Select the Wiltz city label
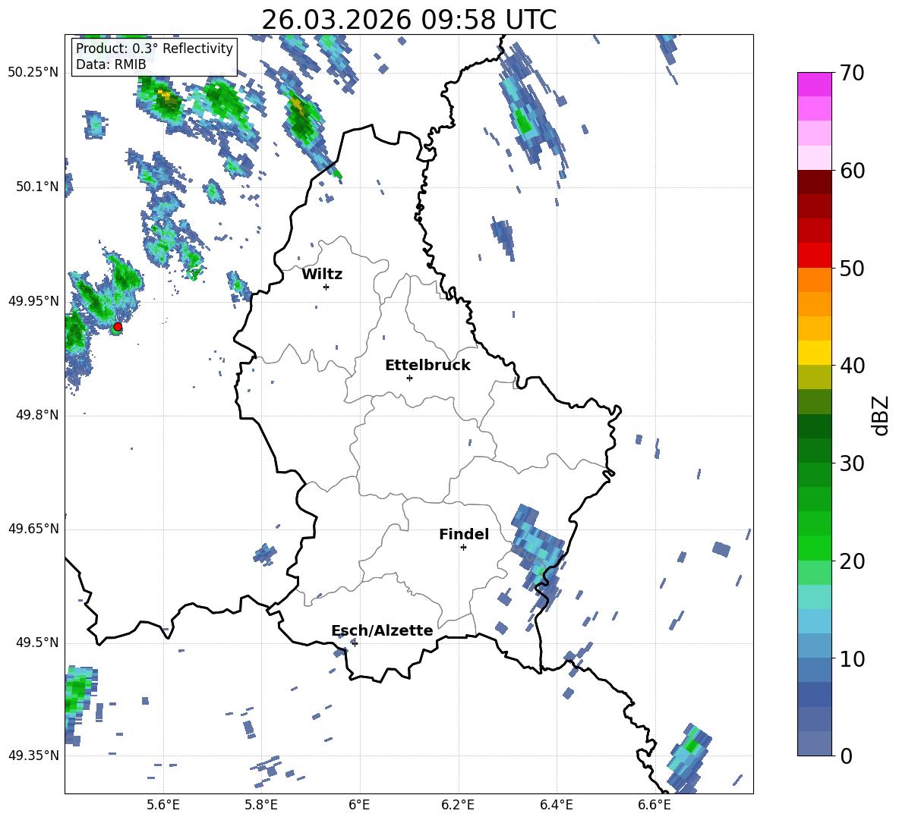 (x=322, y=275)
